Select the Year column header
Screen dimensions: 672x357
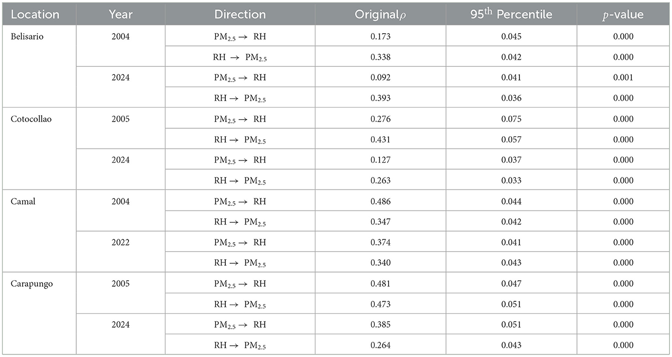pyautogui.click(x=120, y=15)
